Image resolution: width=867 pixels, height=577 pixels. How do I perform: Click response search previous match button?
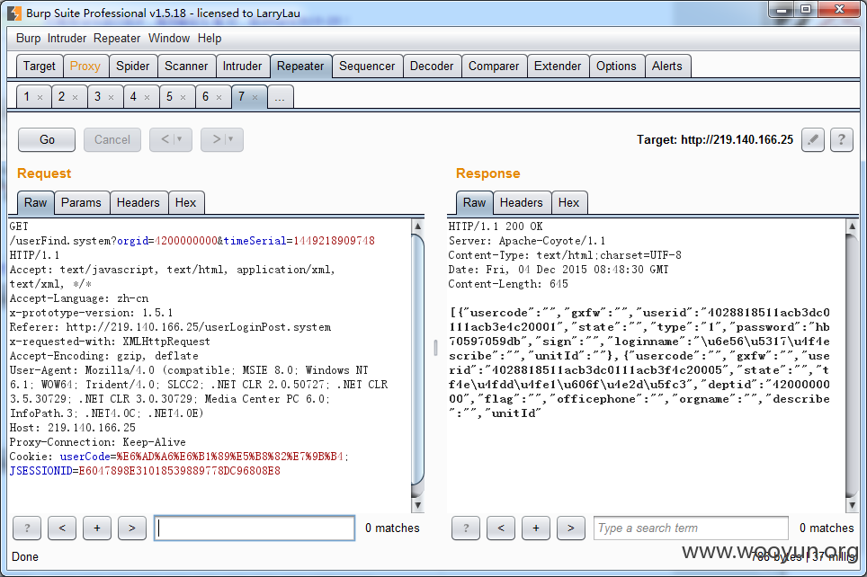(501, 528)
